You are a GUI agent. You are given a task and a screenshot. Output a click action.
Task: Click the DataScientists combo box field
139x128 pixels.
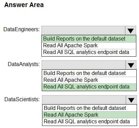pos(84,100)
